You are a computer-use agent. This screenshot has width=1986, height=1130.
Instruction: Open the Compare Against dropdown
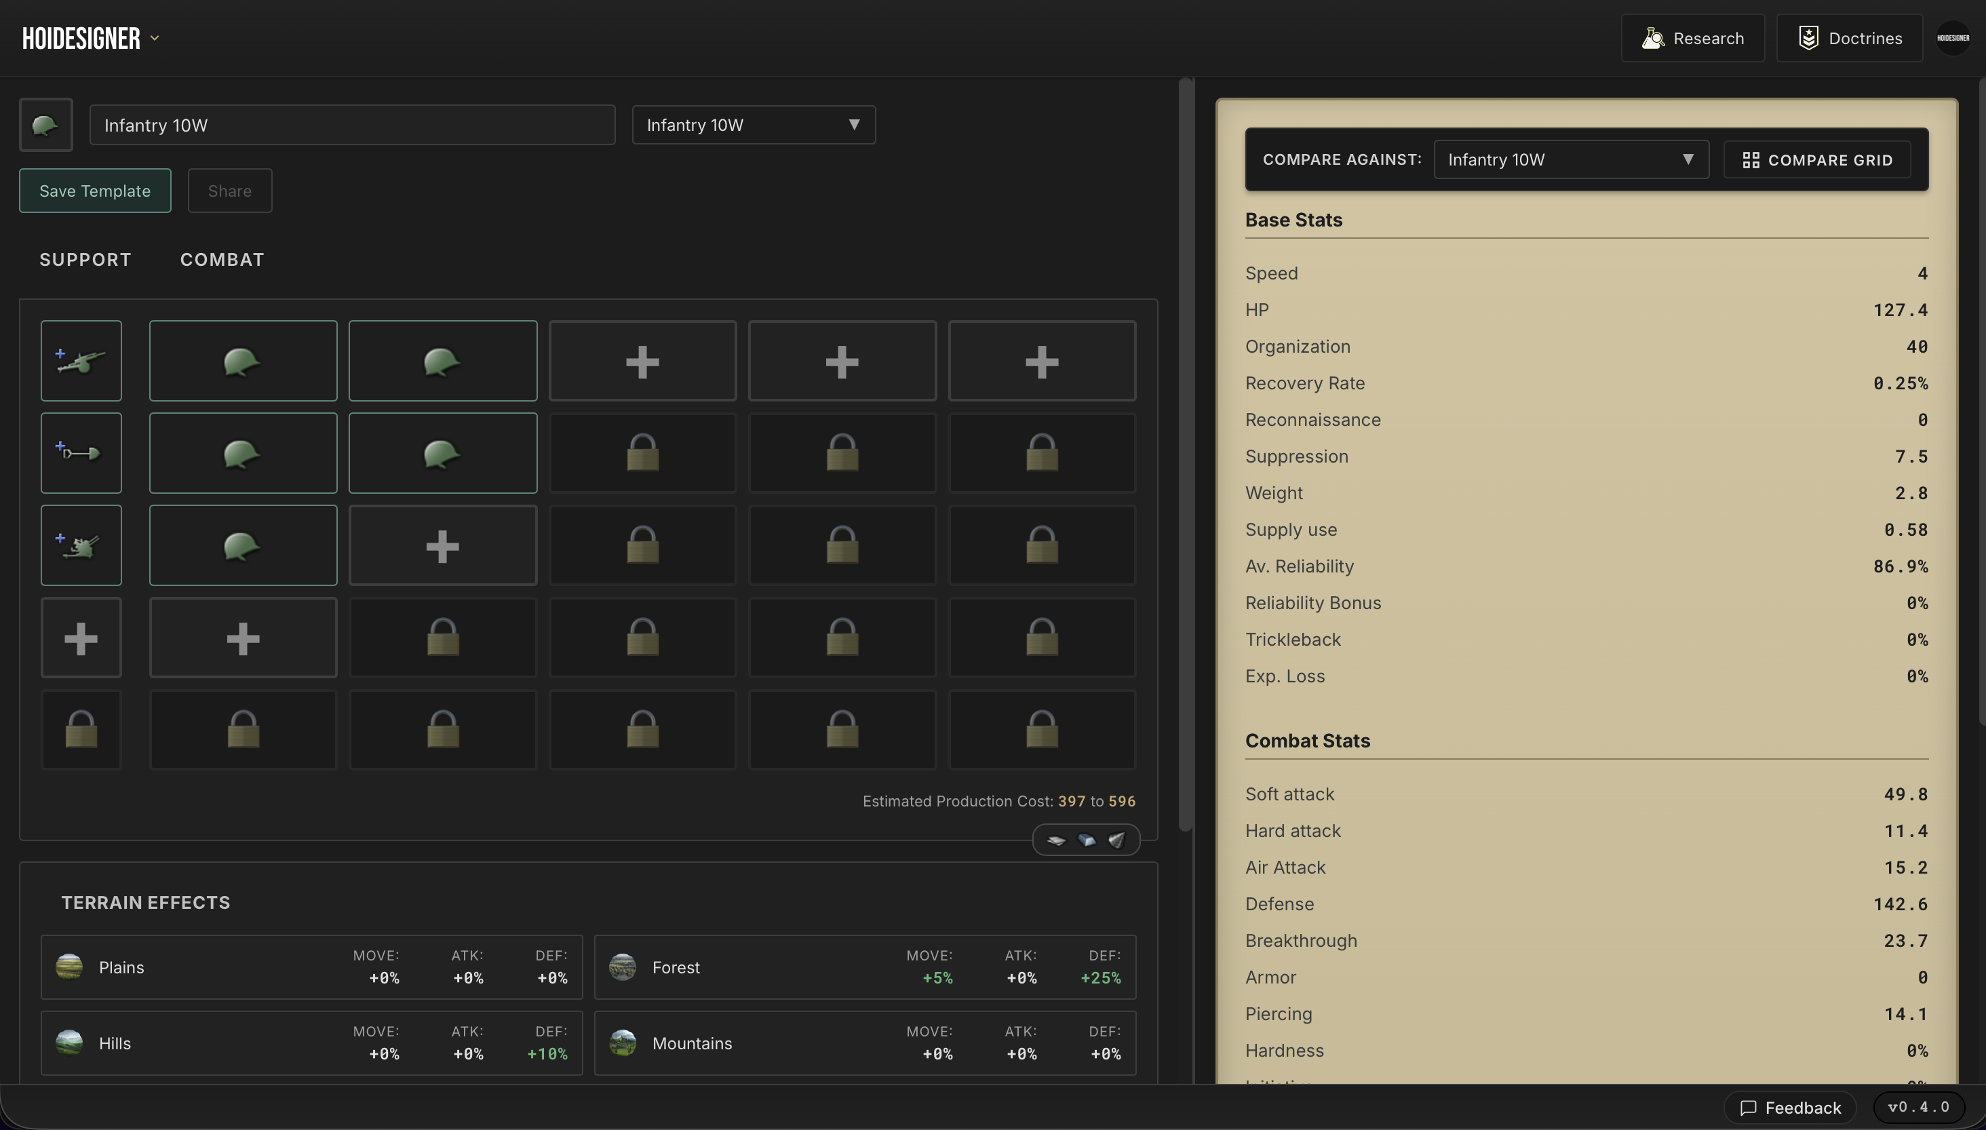[1570, 160]
